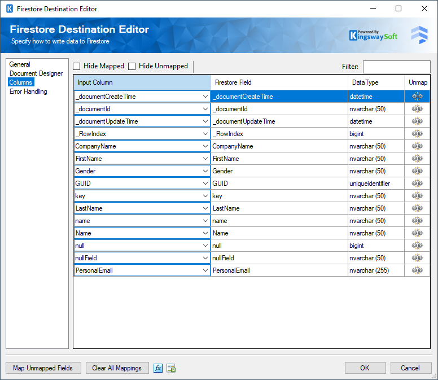Open the fx expression editor icon
This screenshot has width=438, height=380.
coord(158,368)
